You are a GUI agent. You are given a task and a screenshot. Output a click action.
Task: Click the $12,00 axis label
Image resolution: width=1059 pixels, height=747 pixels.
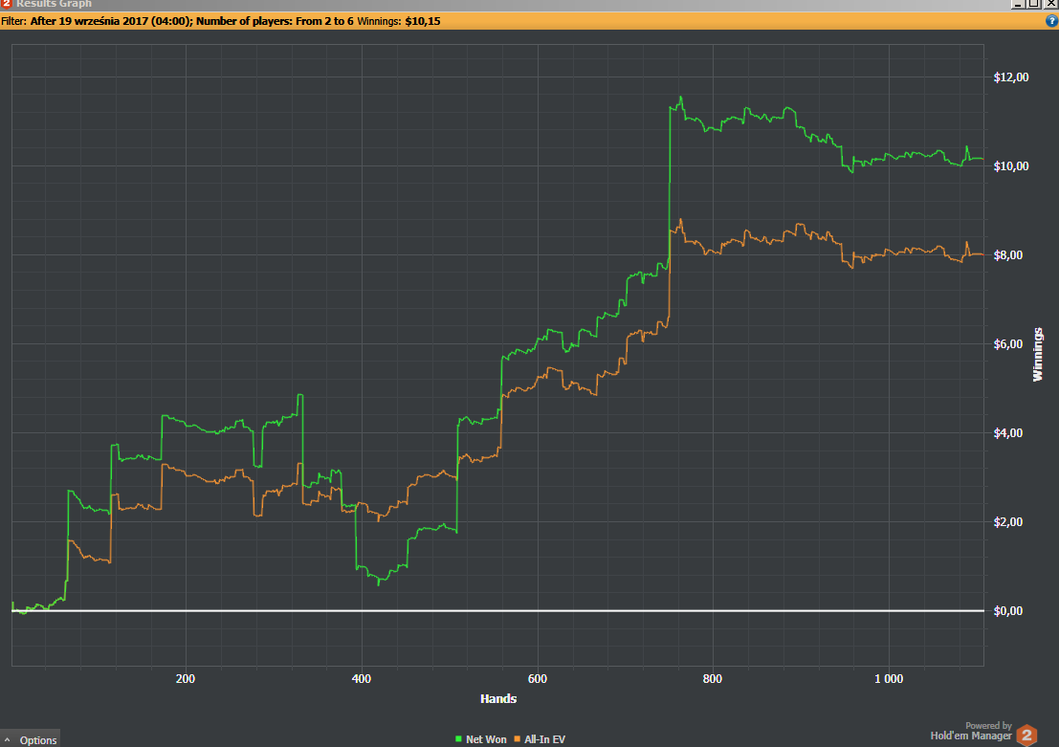click(1011, 77)
